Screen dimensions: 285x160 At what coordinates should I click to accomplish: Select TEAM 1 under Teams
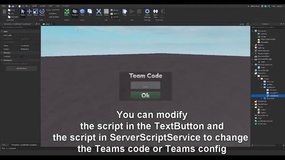click(263, 110)
